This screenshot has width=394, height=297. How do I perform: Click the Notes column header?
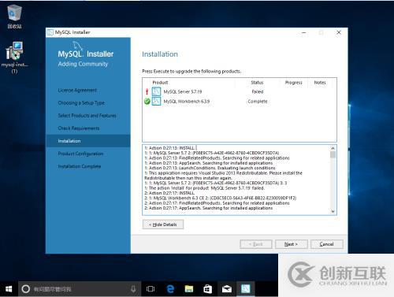(x=320, y=83)
